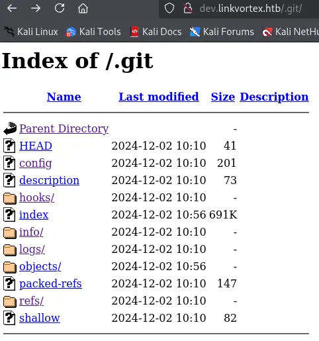Click the folder icon next to refs/
This screenshot has width=319, height=341.
[x=10, y=301]
